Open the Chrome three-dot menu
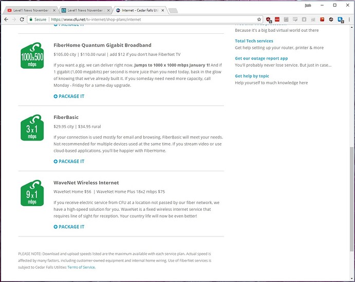Screen dimensions: 355x282 (349, 19)
